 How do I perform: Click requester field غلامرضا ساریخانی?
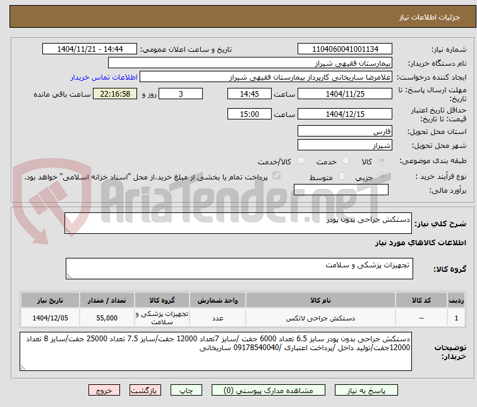[266, 77]
